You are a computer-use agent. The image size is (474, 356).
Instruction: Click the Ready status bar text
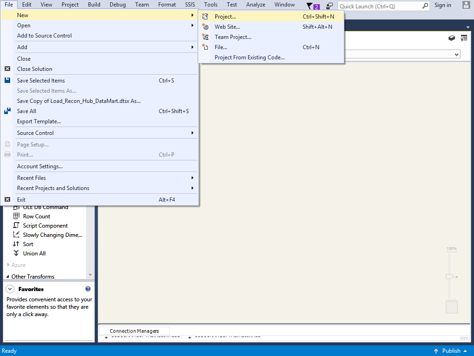pos(9,351)
